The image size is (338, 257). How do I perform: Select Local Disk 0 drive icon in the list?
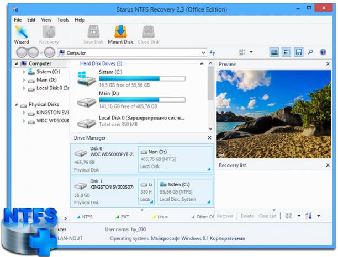pos(87,124)
